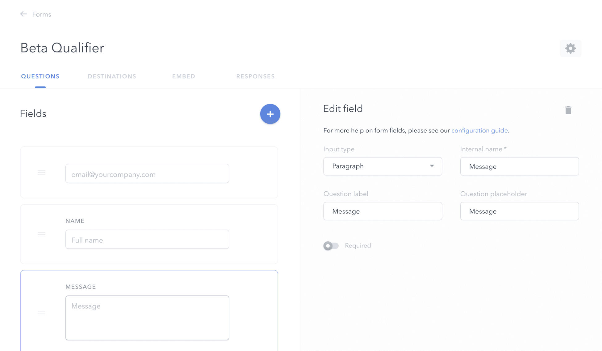Viewport: 602px width, 351px height.
Task: Open the Responses tab
Action: pos(255,76)
